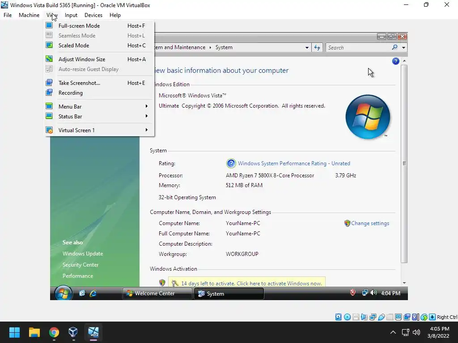Show hidden icons chevron in host tray
Image resolution: width=458 pixels, height=343 pixels.
click(393, 332)
